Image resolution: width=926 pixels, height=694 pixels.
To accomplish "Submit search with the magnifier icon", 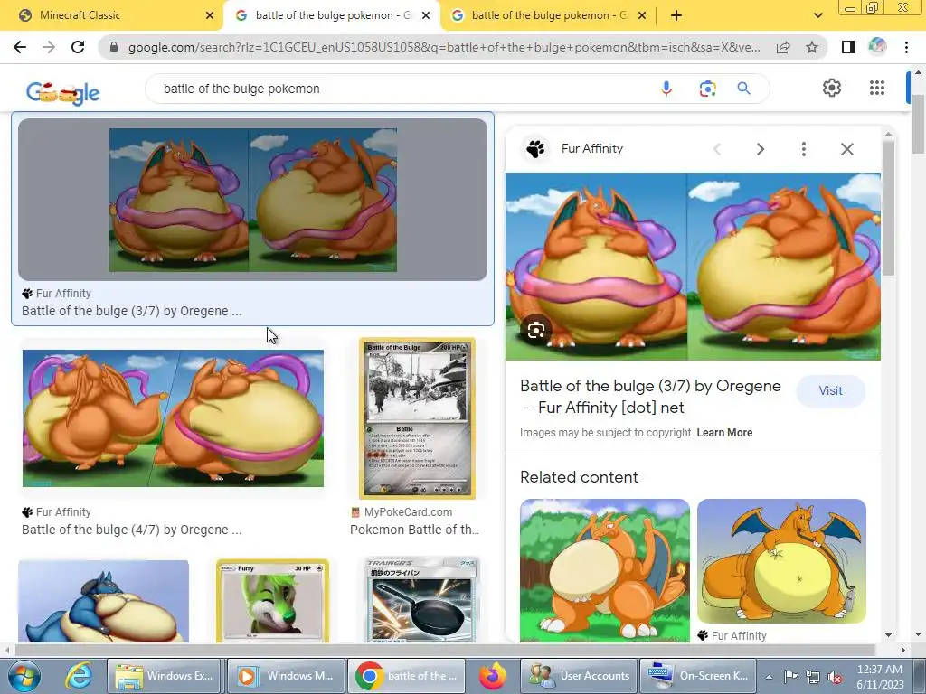I will click(743, 89).
